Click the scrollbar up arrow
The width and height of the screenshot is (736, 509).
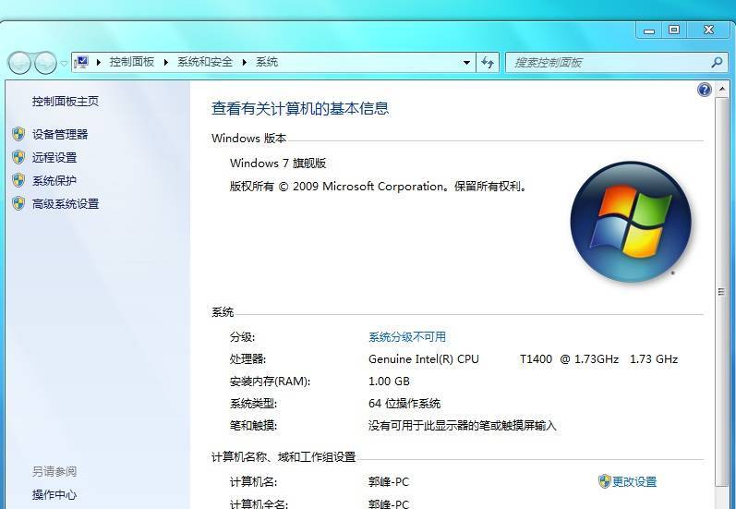pyautogui.click(x=721, y=89)
